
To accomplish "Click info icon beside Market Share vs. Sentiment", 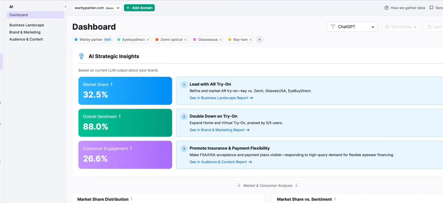I will pyautogui.click(x=335, y=199).
